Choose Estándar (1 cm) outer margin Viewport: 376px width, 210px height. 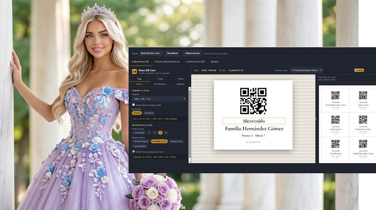tap(159, 141)
